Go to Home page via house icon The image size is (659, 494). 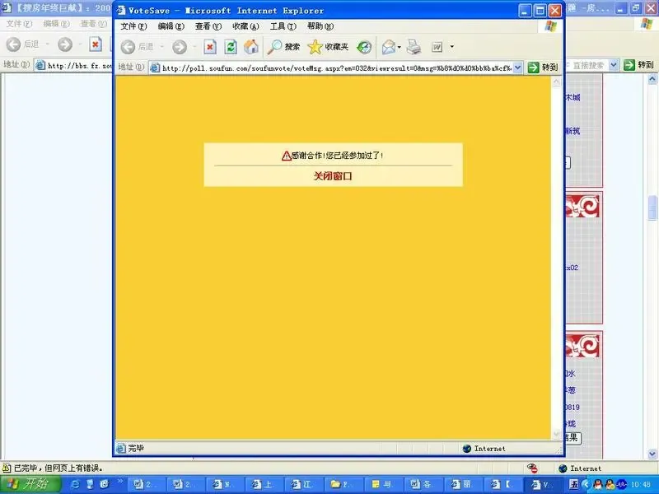(251, 47)
